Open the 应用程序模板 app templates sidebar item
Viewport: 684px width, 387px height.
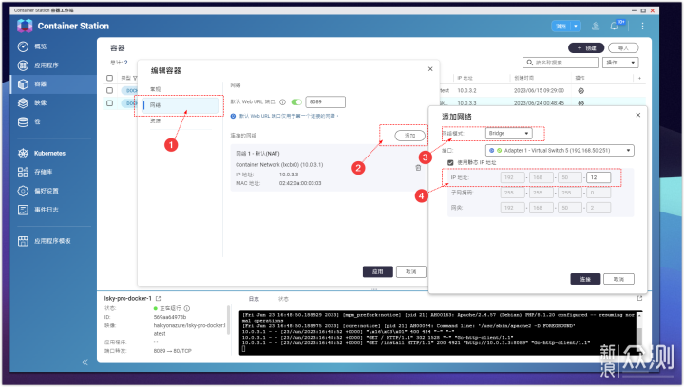[x=50, y=241]
